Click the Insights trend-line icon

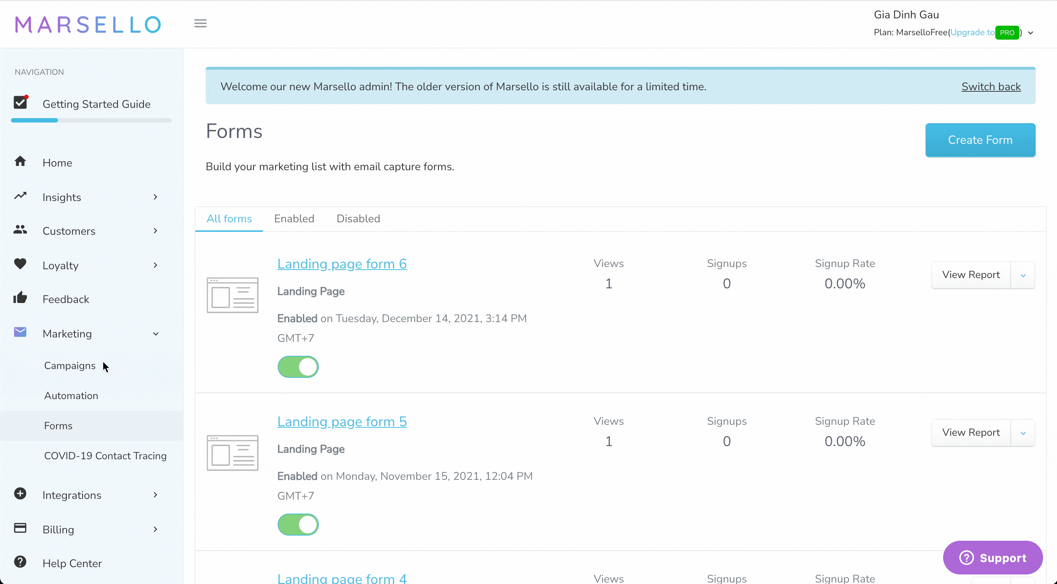20,196
